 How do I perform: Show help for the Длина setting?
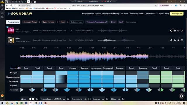coord(37,99)
